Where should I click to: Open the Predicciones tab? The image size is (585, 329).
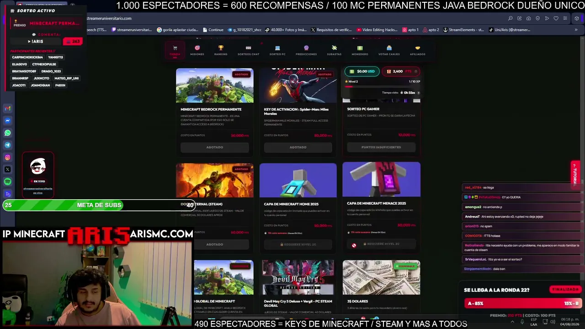click(306, 50)
